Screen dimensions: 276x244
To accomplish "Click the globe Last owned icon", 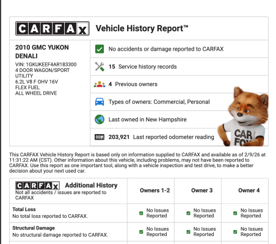I will (100, 120).
